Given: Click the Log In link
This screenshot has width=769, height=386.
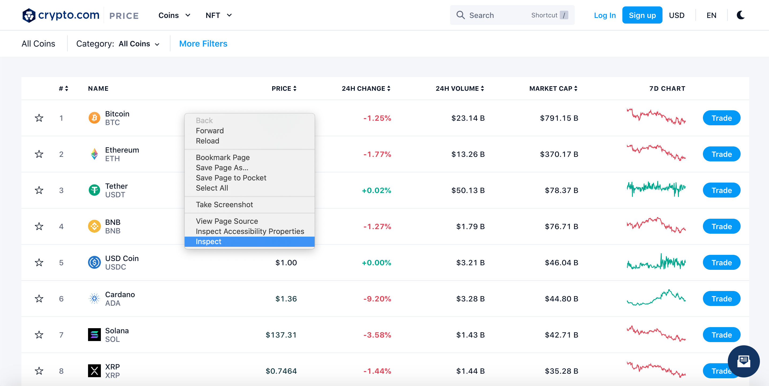Looking at the screenshot, I should [x=604, y=15].
